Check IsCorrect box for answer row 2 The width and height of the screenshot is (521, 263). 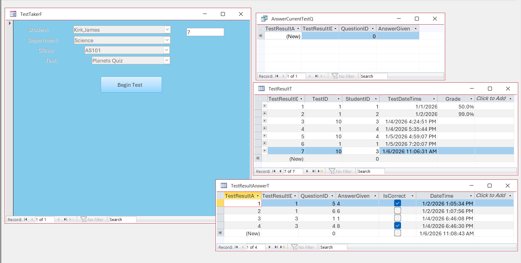click(397, 211)
